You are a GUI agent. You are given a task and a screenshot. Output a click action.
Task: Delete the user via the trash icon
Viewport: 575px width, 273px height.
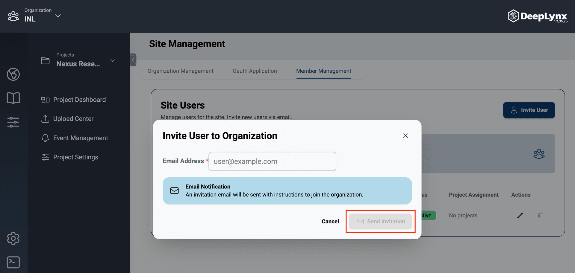pos(540,215)
